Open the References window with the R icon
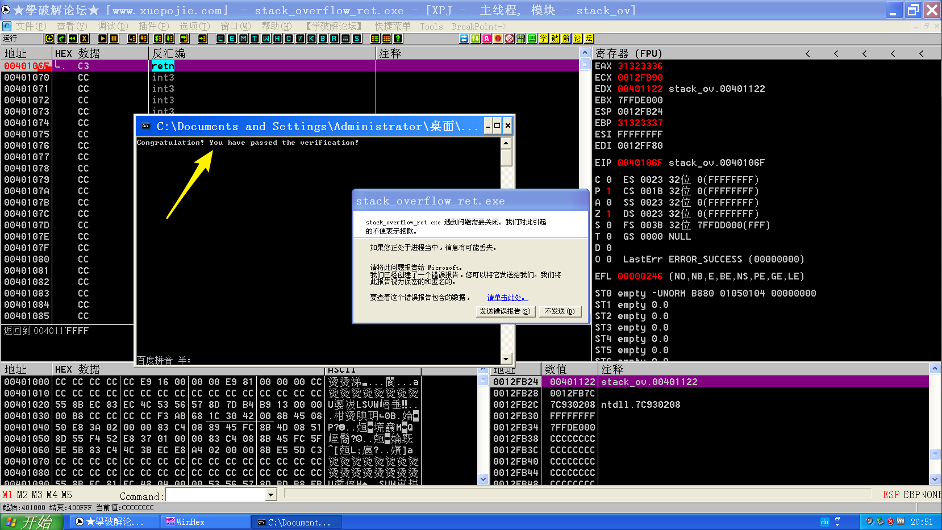 tap(334, 39)
